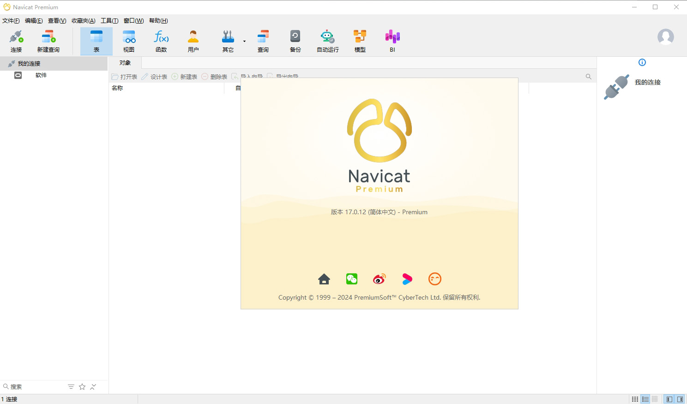The width and height of the screenshot is (687, 404).
Task: Click the home website icon in About dialog
Action: click(x=324, y=279)
